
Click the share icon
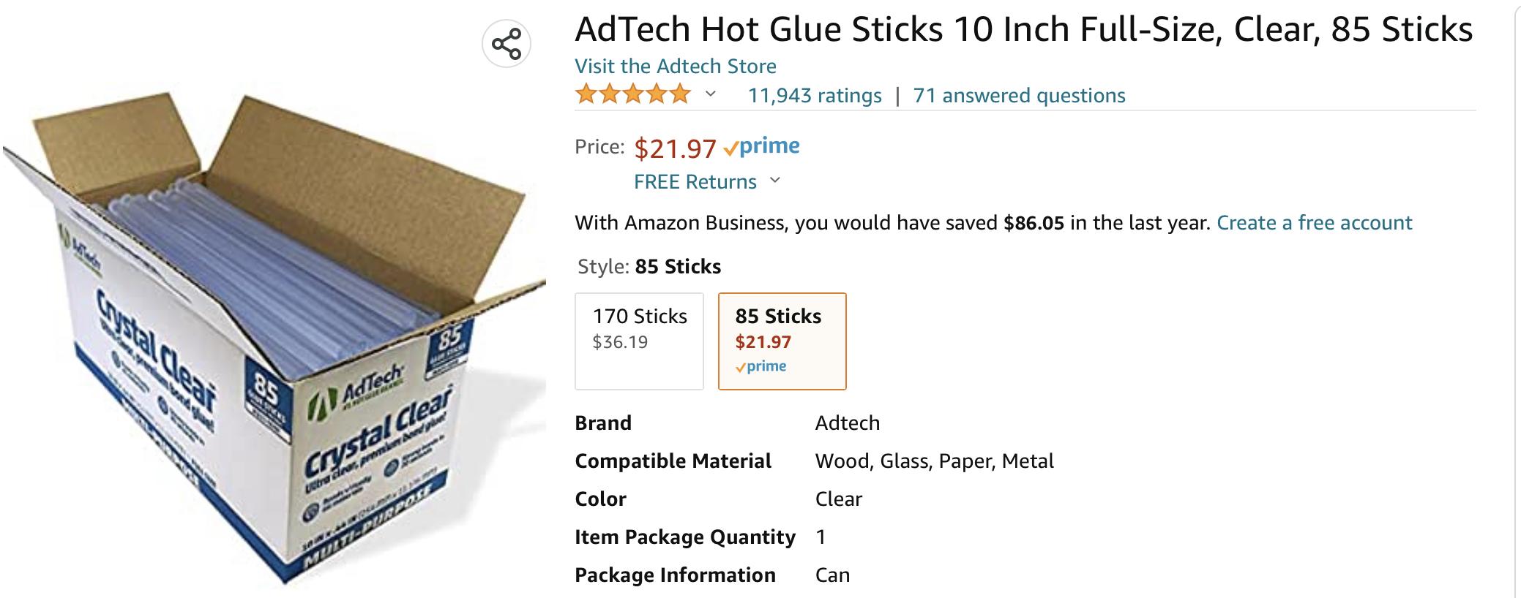click(x=507, y=44)
